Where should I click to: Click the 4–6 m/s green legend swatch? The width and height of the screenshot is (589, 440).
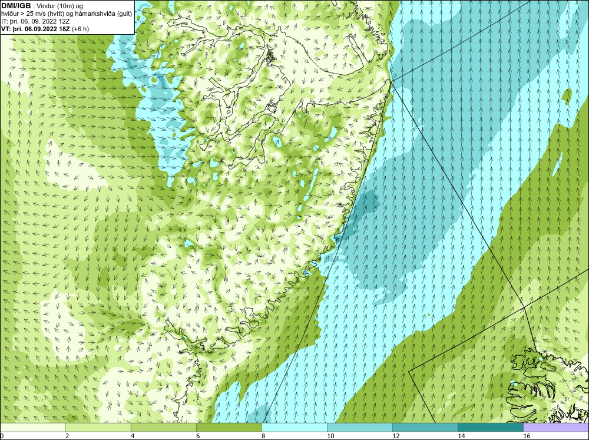coord(163,427)
